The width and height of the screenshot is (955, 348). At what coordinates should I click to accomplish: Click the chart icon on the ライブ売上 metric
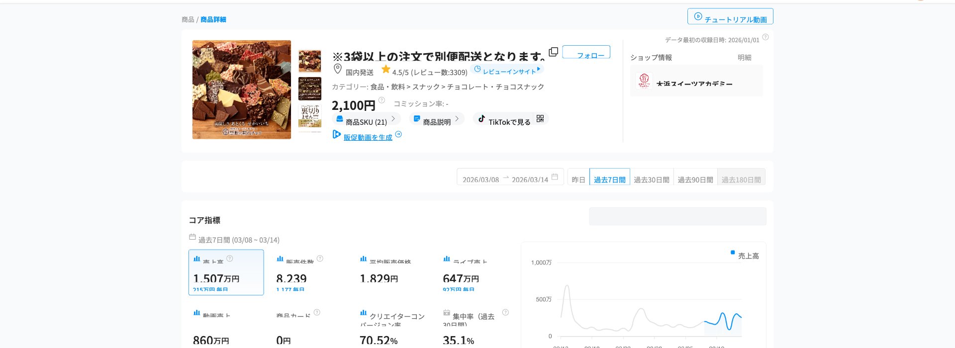click(447, 259)
